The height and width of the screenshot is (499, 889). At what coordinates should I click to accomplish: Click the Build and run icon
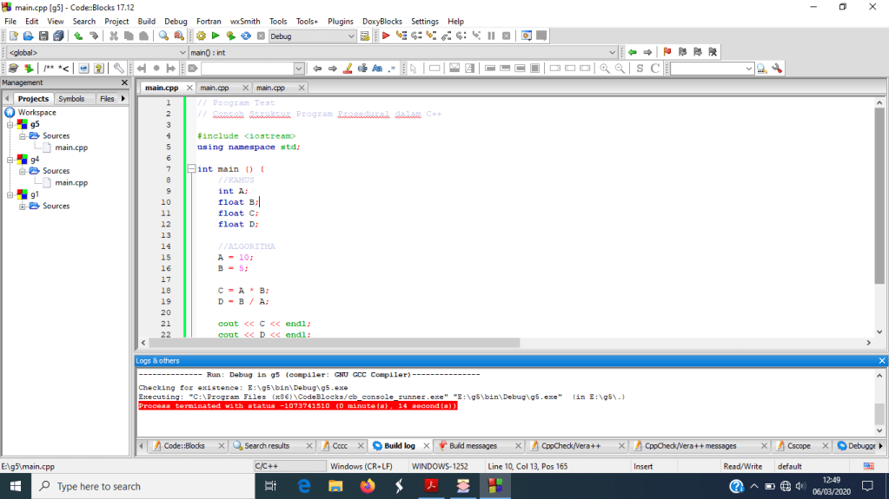click(x=230, y=36)
